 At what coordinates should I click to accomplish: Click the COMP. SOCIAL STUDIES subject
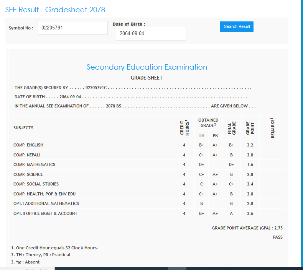[x=36, y=184]
